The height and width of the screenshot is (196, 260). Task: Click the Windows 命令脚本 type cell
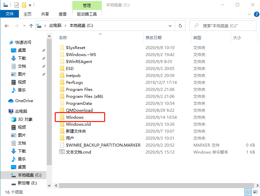[x=211, y=152]
